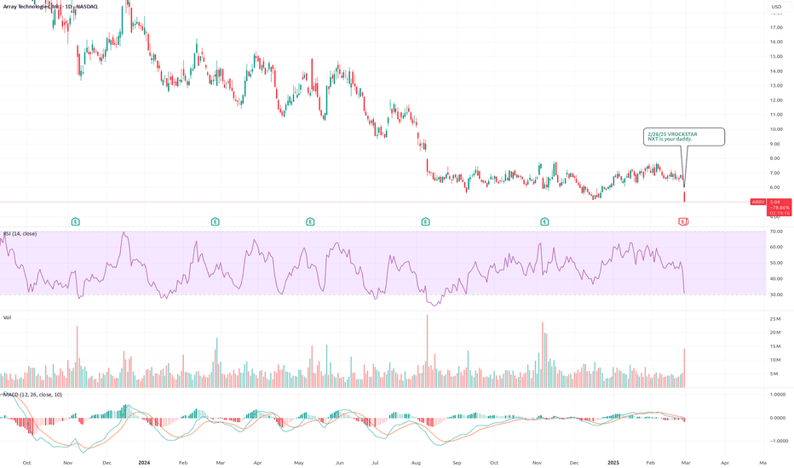Select the Aug label on time axis
This screenshot has width=794, height=468.
[416, 462]
